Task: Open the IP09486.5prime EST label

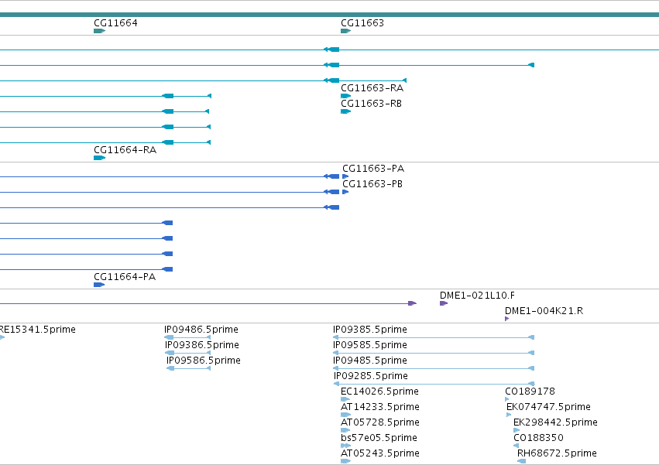Action: pyautogui.click(x=201, y=330)
